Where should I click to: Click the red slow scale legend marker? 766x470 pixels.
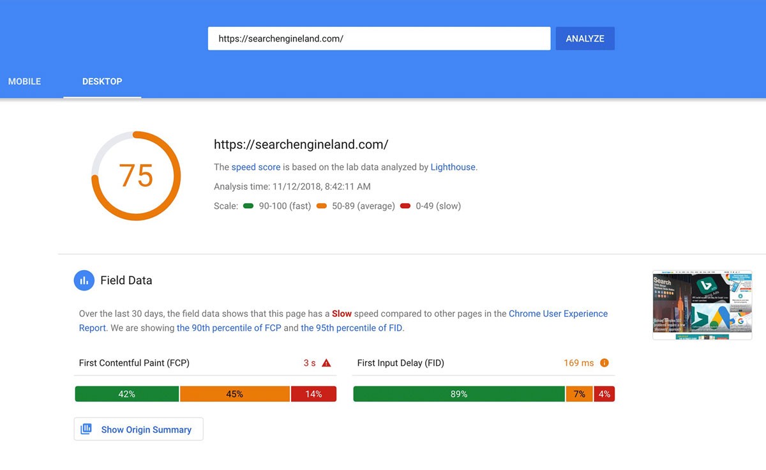point(405,206)
